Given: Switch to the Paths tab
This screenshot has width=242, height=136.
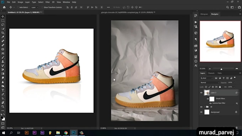Looking at the screenshot, I should click(220, 73).
